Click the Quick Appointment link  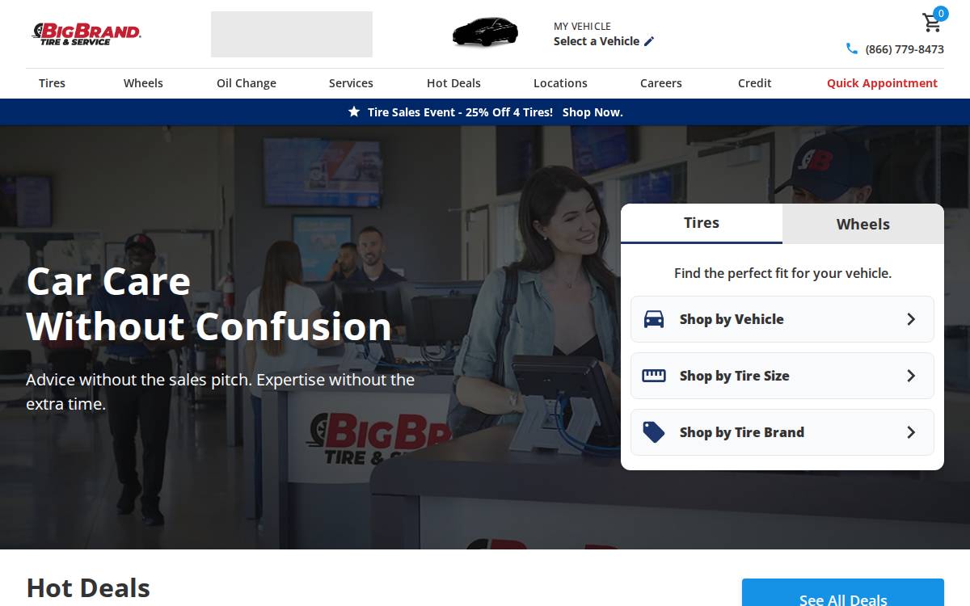pos(882,83)
